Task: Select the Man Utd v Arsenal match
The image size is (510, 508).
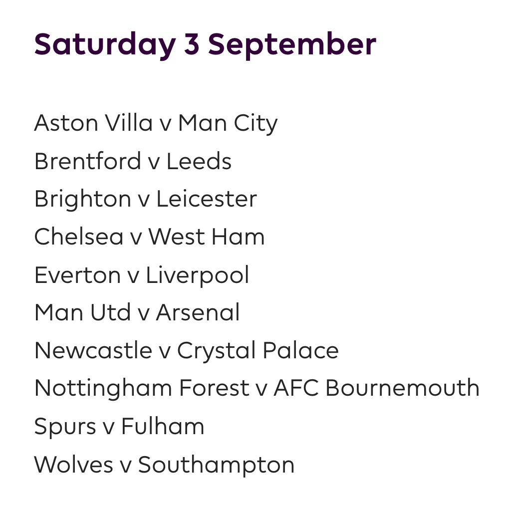Action: coord(137,313)
